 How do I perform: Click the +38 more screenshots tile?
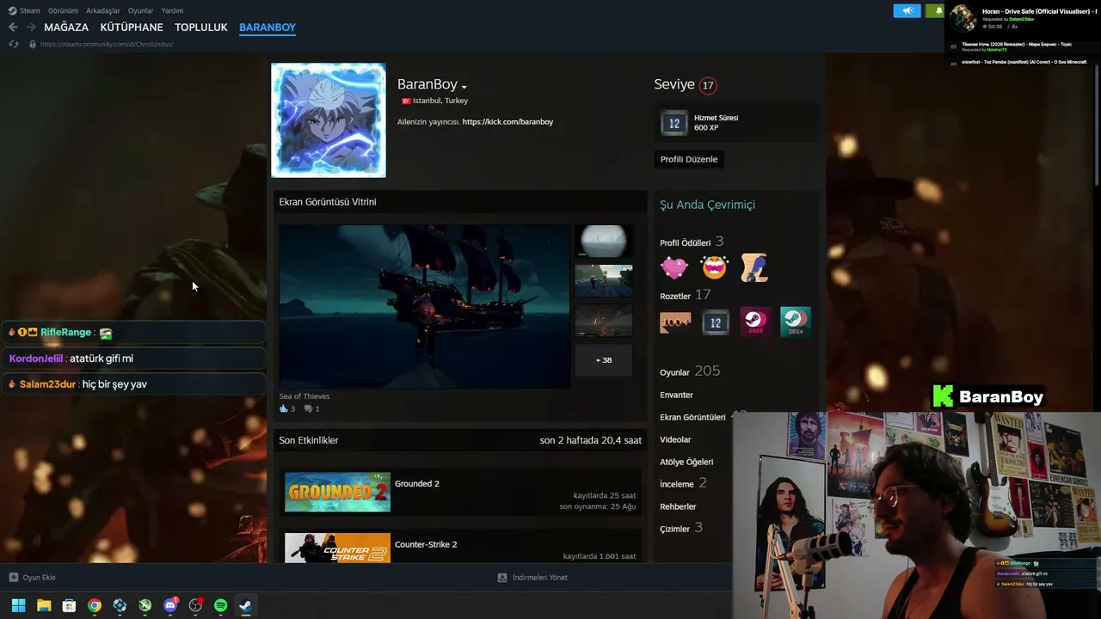(x=603, y=359)
